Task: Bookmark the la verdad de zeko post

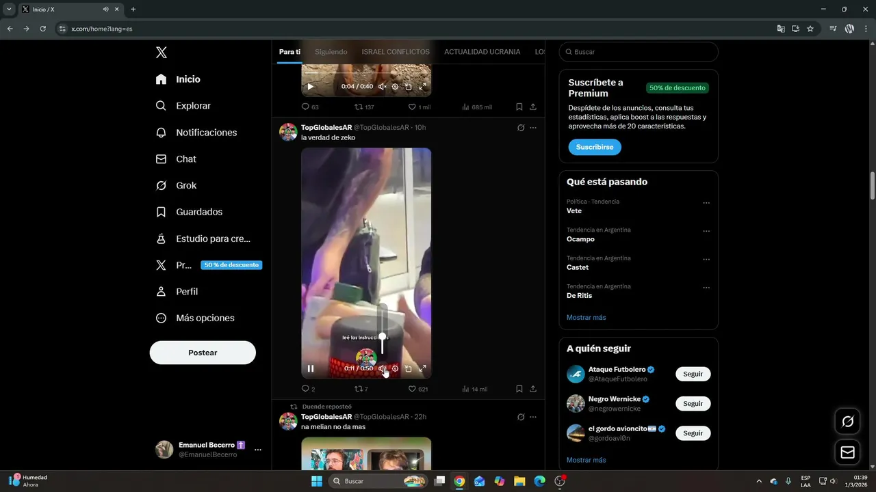Action: pos(519,389)
